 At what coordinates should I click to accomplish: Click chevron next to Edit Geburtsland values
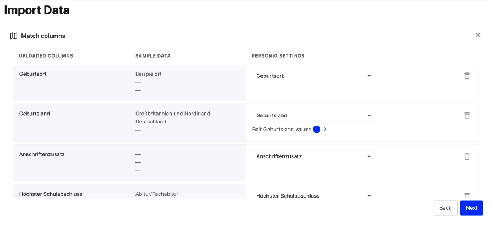click(x=325, y=130)
